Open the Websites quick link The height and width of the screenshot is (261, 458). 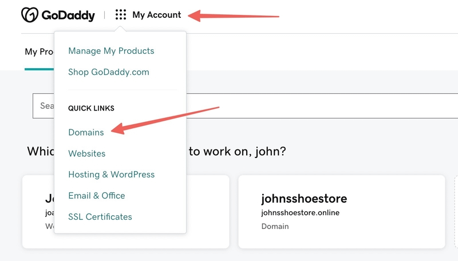click(87, 153)
